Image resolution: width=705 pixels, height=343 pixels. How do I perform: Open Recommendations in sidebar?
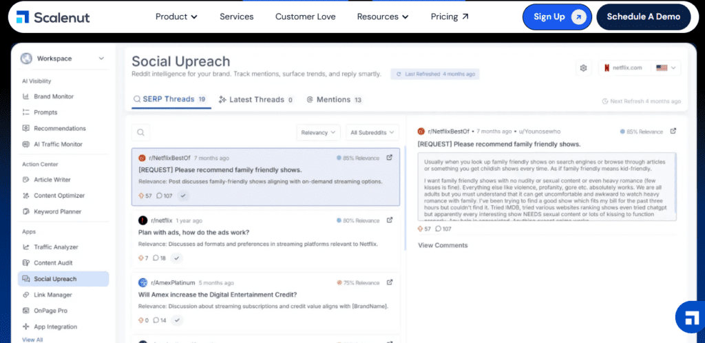(59, 128)
